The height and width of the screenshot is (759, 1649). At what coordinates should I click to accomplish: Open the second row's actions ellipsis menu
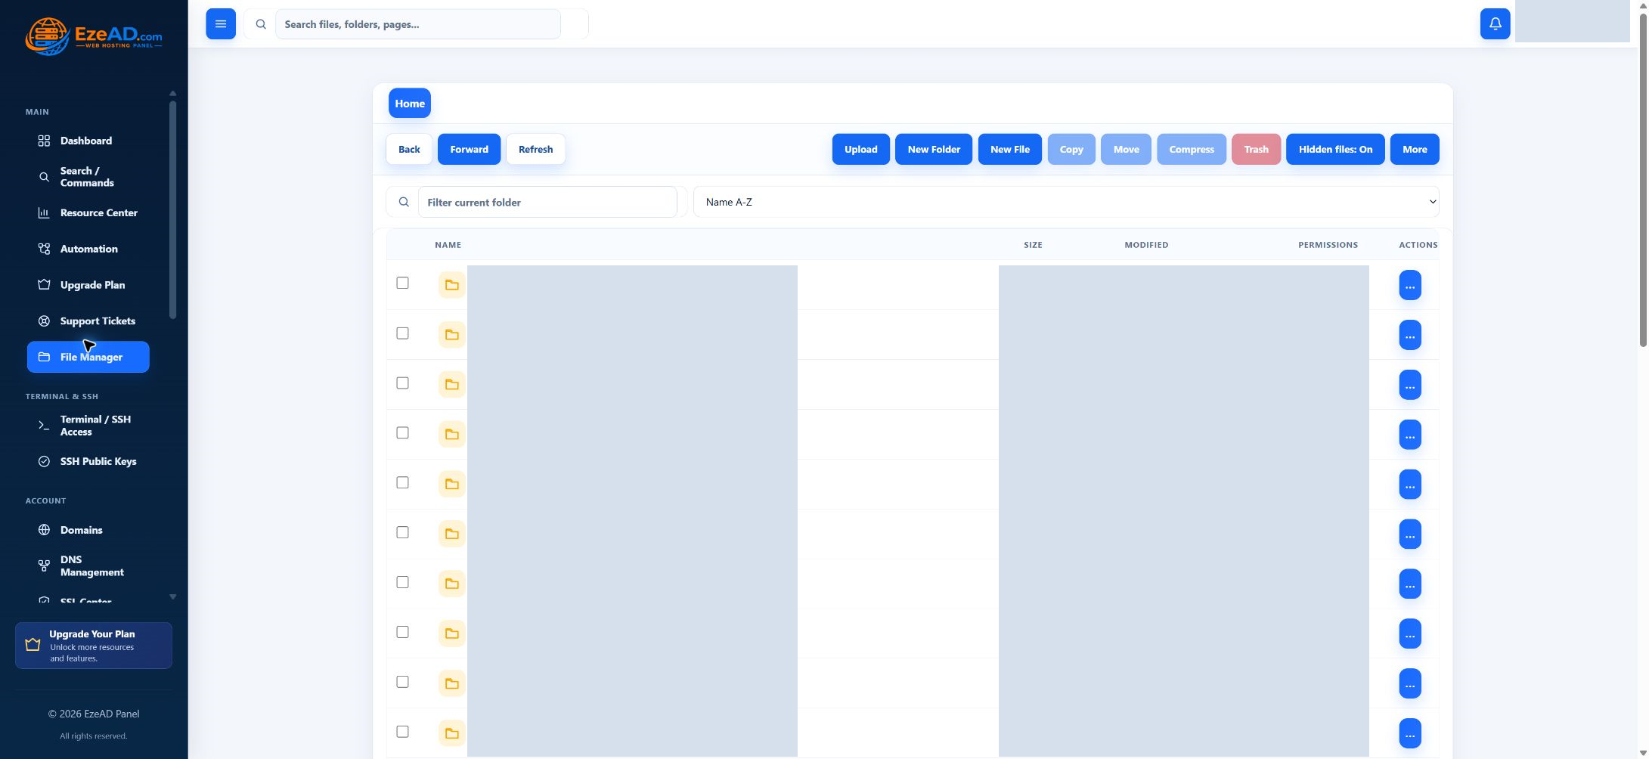click(x=1410, y=335)
